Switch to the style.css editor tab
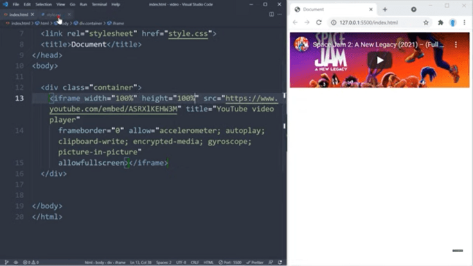This screenshot has height=266, width=473. 54,15
